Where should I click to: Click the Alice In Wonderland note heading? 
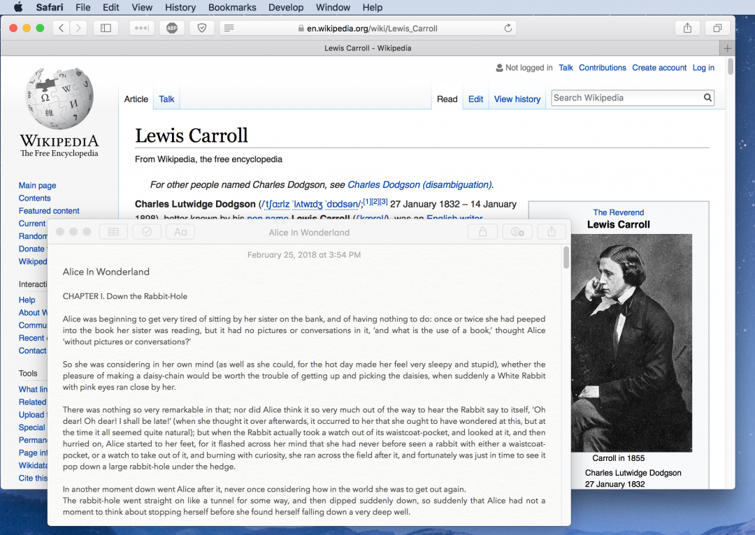pyautogui.click(x=106, y=272)
